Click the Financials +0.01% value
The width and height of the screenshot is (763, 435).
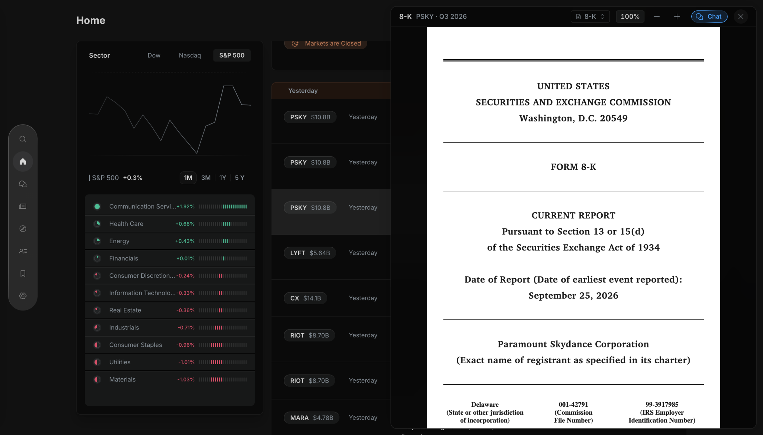click(x=185, y=258)
